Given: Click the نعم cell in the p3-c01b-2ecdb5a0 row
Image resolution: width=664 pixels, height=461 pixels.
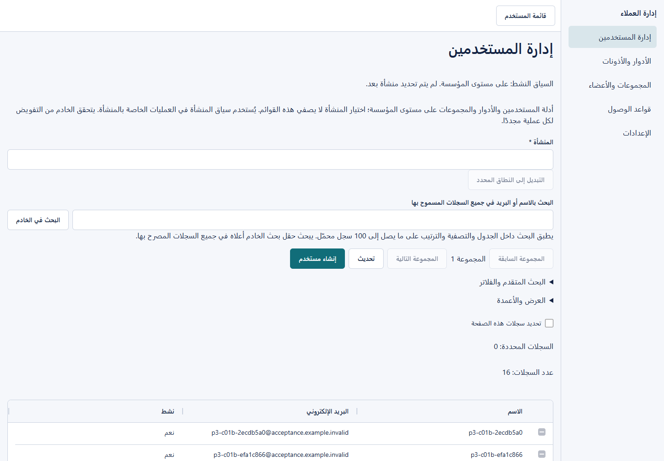Looking at the screenshot, I should click(170, 432).
